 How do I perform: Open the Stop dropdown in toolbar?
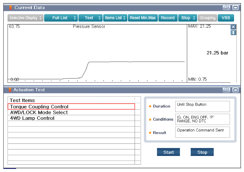188,18
